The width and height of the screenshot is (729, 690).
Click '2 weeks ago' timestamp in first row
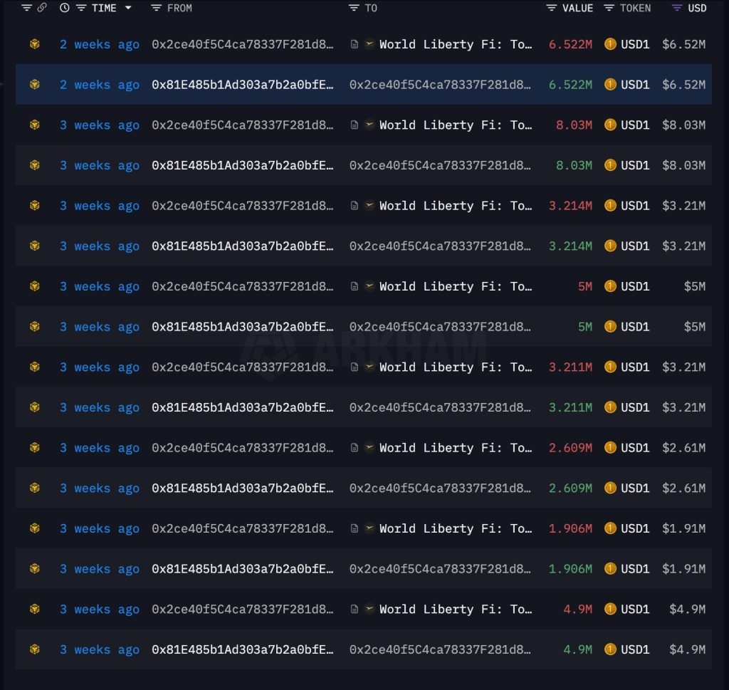tap(99, 44)
